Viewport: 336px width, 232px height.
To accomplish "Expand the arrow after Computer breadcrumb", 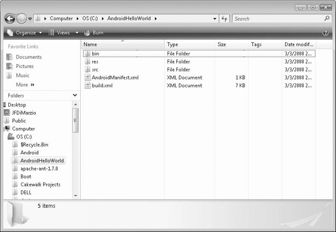I will coord(78,19).
